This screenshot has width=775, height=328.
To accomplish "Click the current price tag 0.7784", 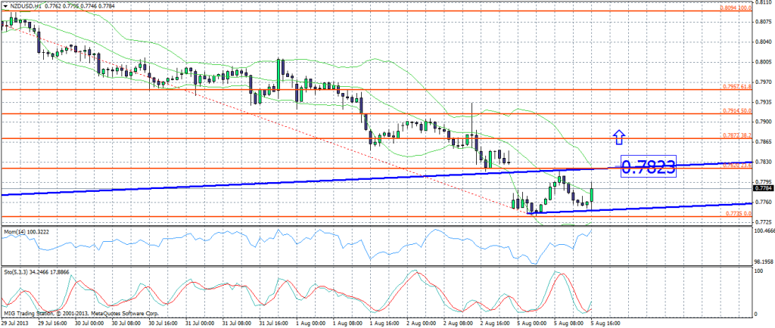I will click(x=763, y=190).
